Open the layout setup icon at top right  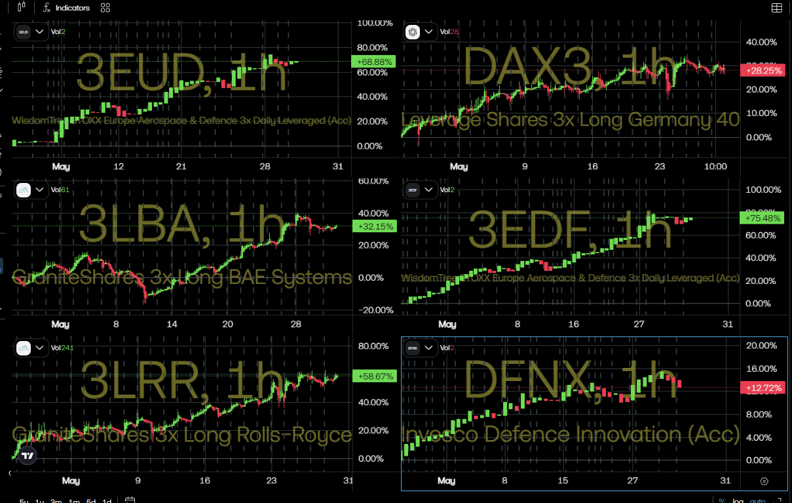776,8
